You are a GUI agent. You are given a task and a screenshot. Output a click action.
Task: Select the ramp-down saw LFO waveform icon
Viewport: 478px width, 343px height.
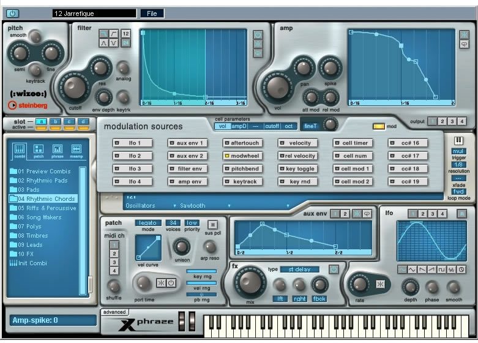[x=422, y=269]
